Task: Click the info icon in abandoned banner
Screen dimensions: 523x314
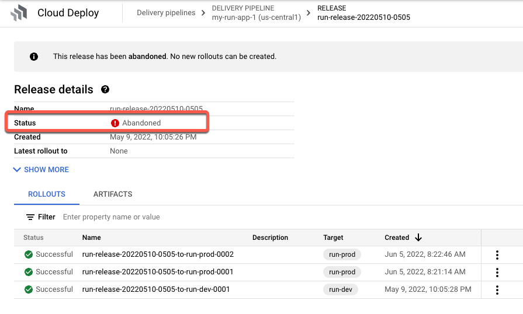Action: click(x=33, y=57)
